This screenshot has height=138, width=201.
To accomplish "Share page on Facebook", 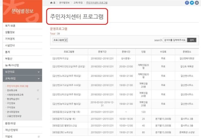I will point(187,3).
